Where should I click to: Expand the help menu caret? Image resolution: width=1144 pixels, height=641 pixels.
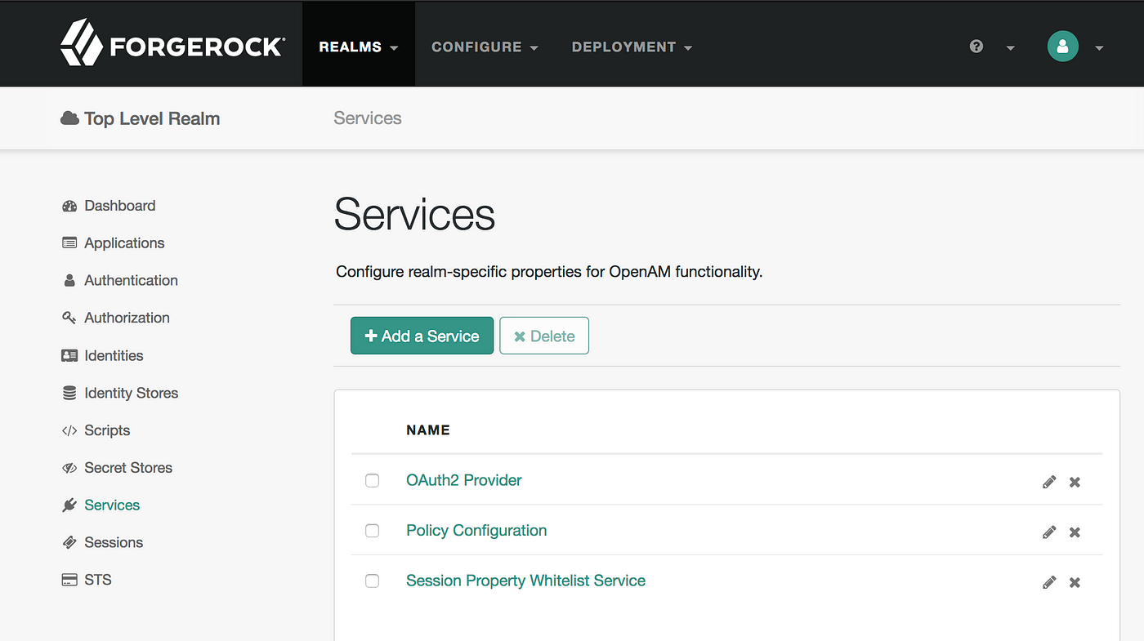click(1010, 47)
